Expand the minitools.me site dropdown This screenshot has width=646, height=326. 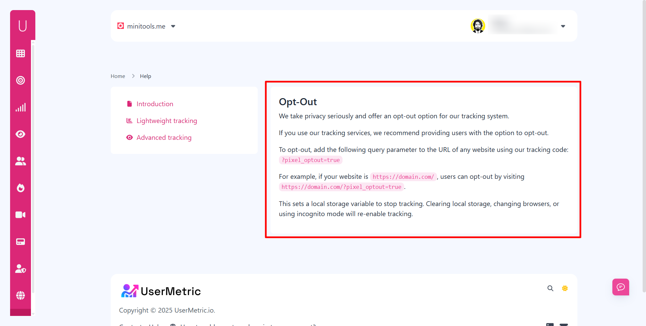pyautogui.click(x=174, y=26)
